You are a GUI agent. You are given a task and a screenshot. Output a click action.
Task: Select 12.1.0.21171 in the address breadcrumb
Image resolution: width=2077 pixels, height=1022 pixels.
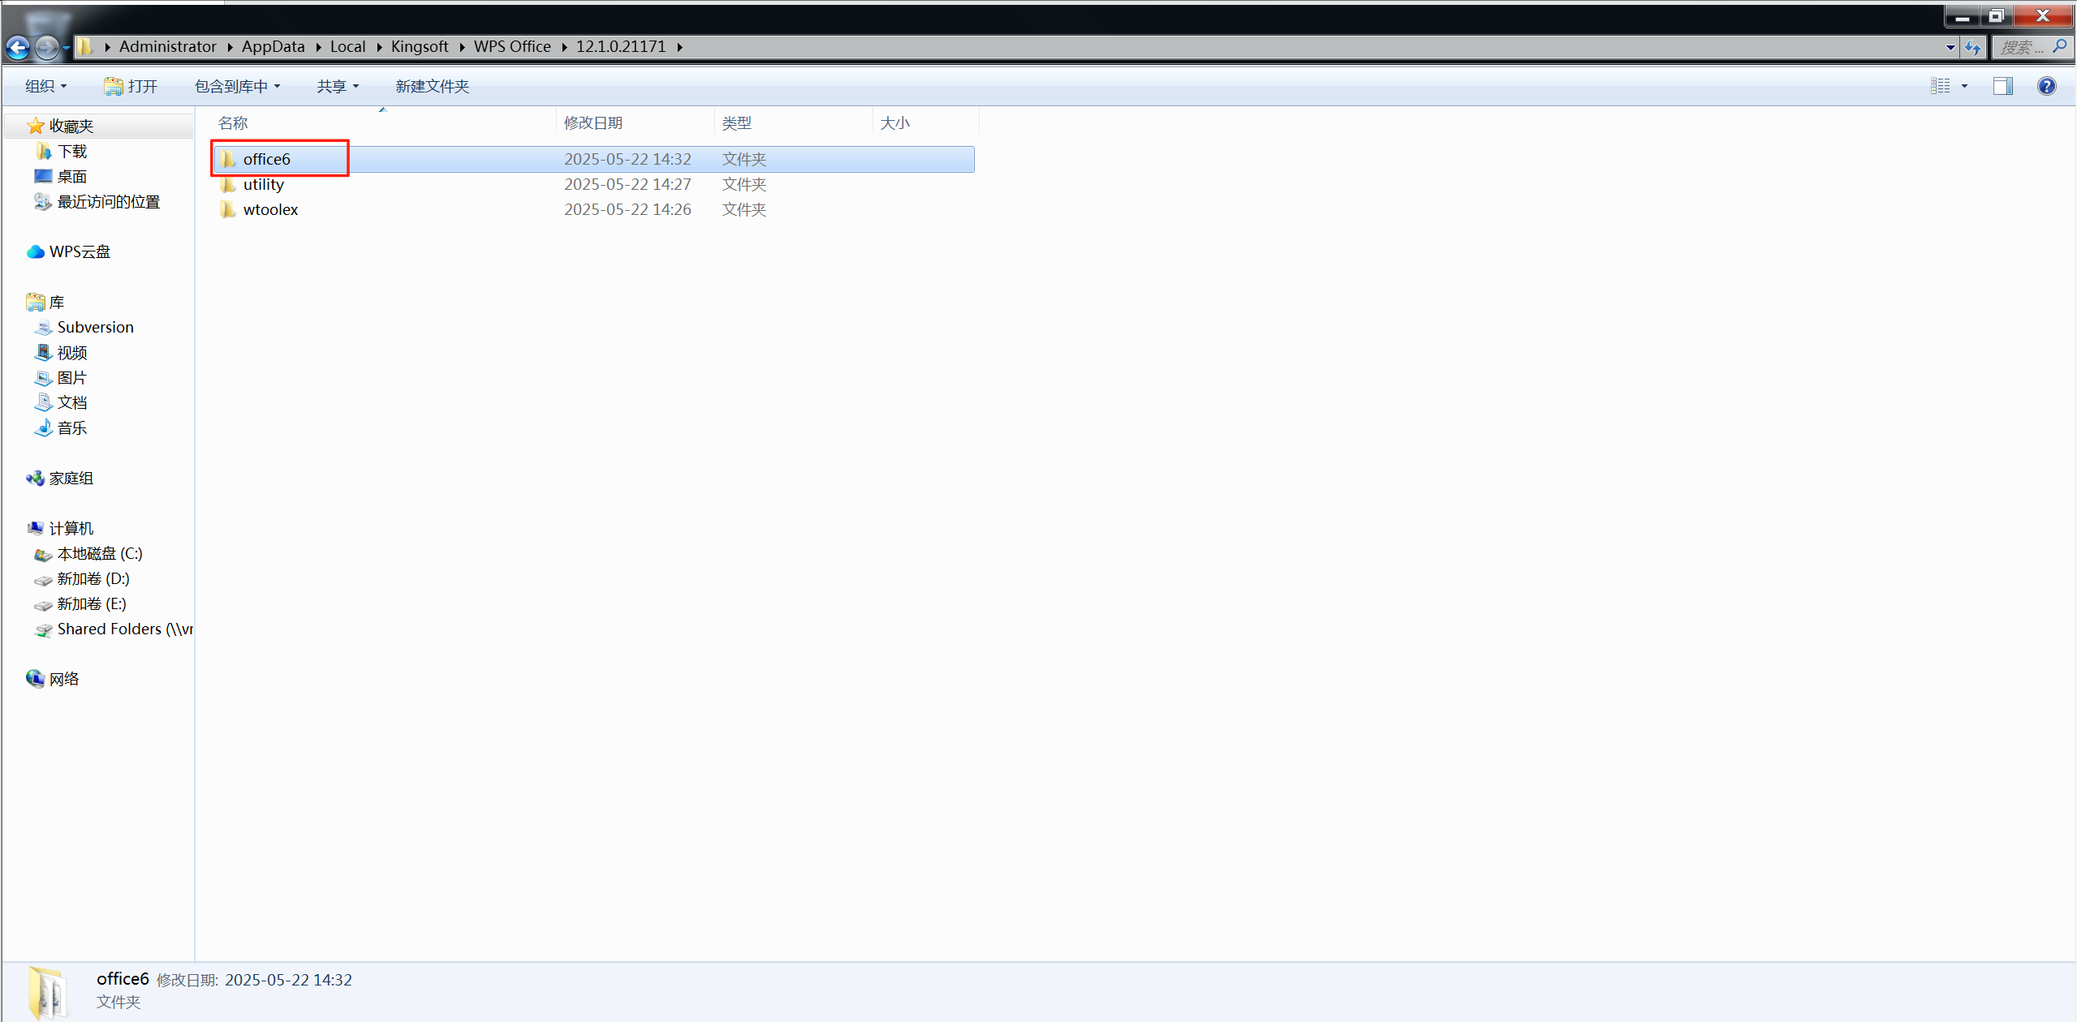pyautogui.click(x=621, y=46)
